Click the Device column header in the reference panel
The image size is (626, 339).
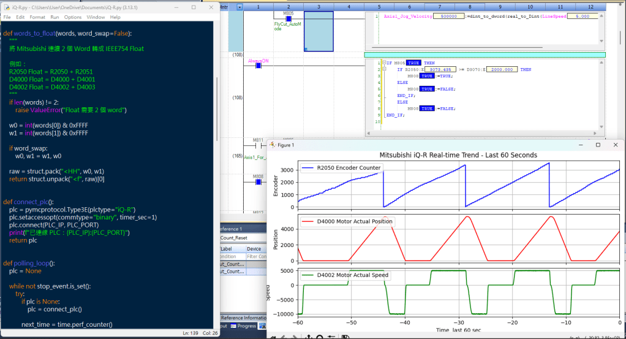coord(255,249)
